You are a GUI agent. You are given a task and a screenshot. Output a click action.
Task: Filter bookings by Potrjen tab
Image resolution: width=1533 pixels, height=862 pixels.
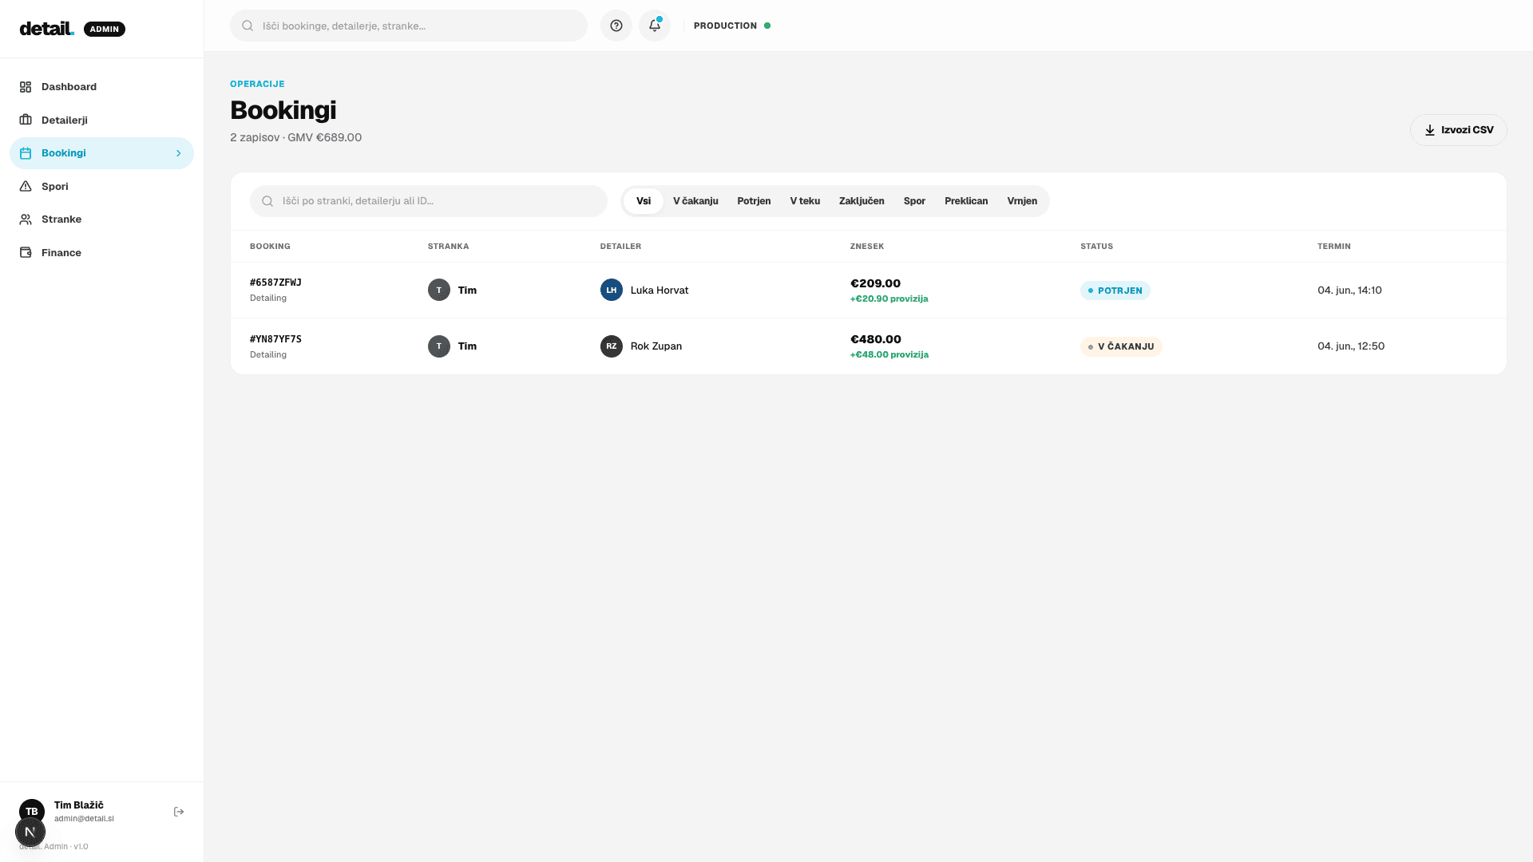[x=754, y=201]
